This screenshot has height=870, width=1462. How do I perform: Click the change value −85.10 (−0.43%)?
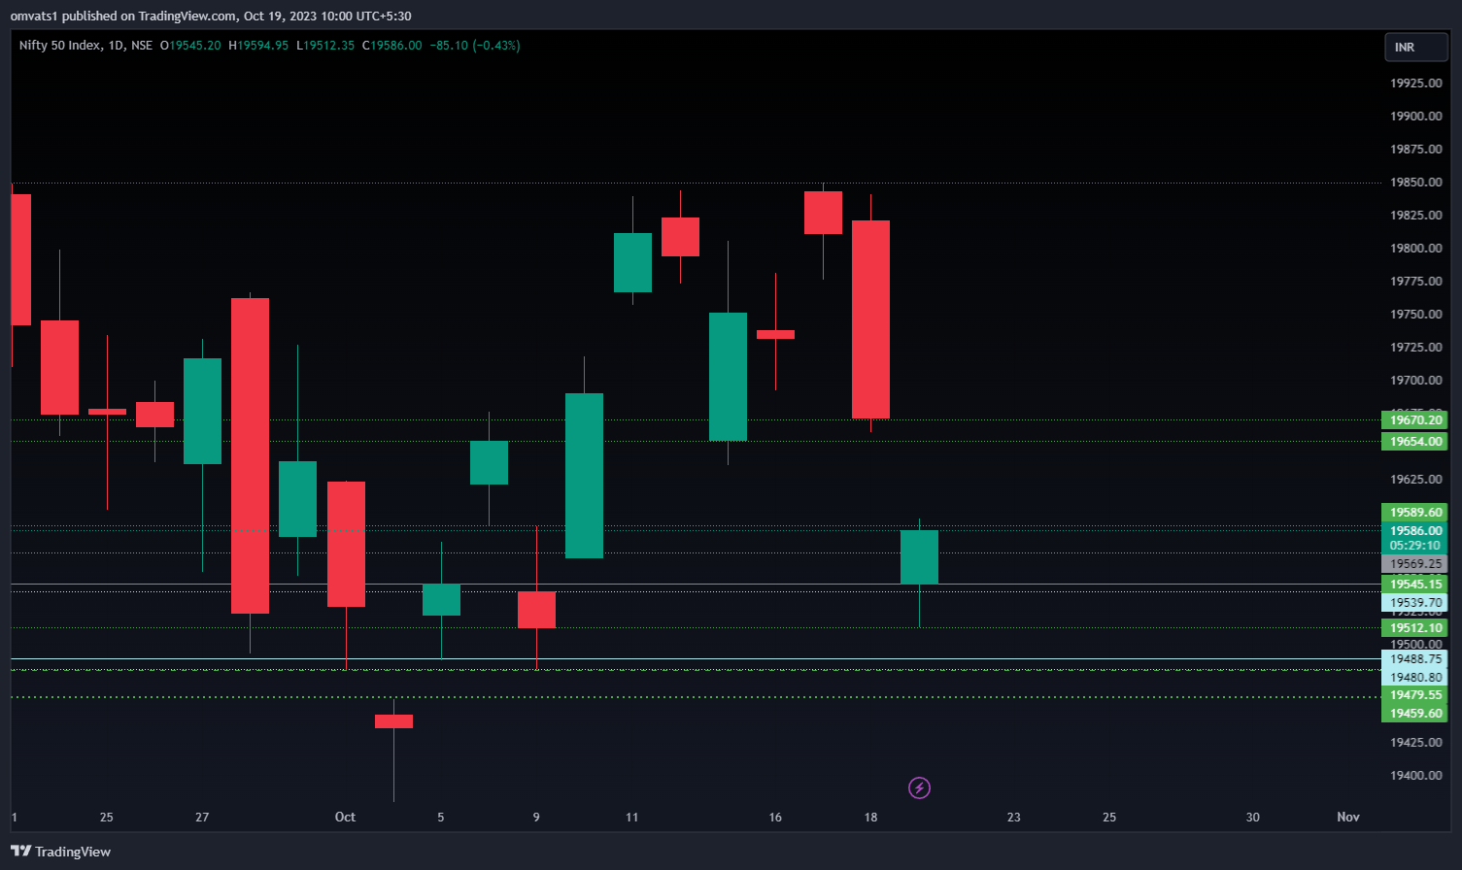point(475,46)
